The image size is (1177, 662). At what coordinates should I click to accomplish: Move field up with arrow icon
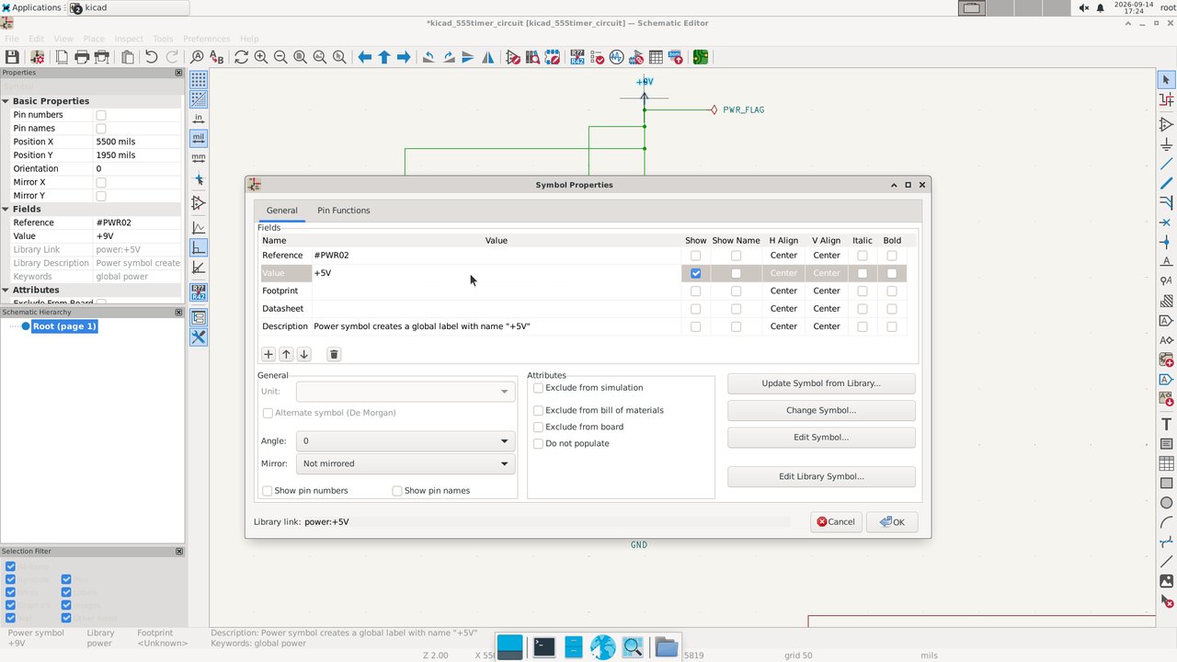[x=286, y=354]
